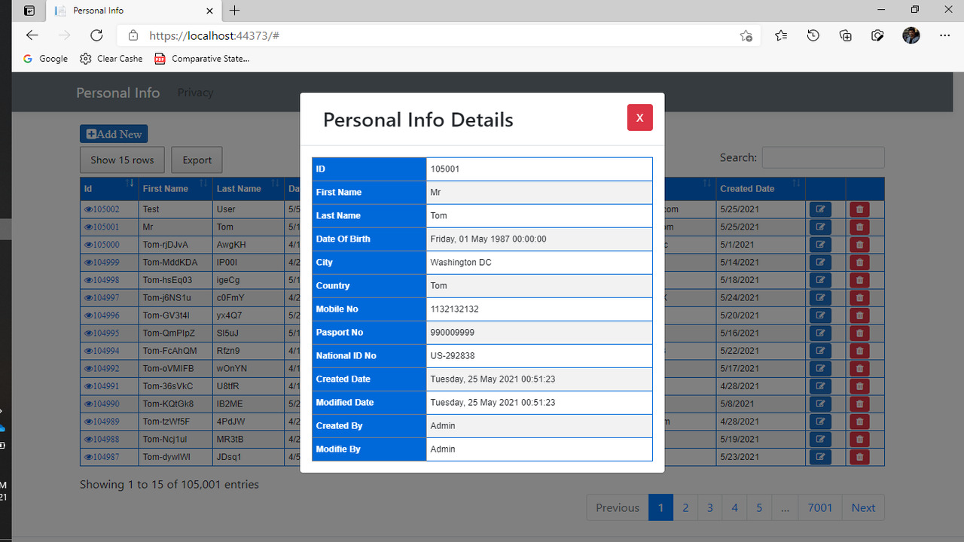Click the Clear Cashe bookmark gear icon
Screen dimensions: 964x542
coord(85,58)
